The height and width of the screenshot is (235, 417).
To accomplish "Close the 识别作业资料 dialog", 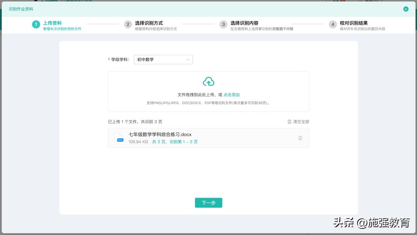I will click(x=405, y=9).
